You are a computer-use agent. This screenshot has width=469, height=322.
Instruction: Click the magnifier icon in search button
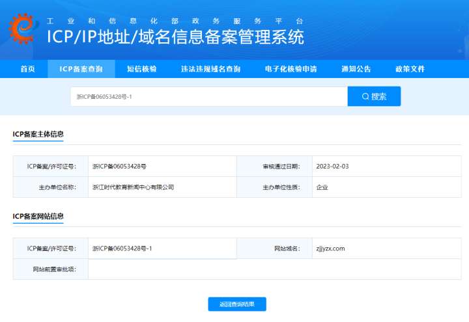[365, 96]
